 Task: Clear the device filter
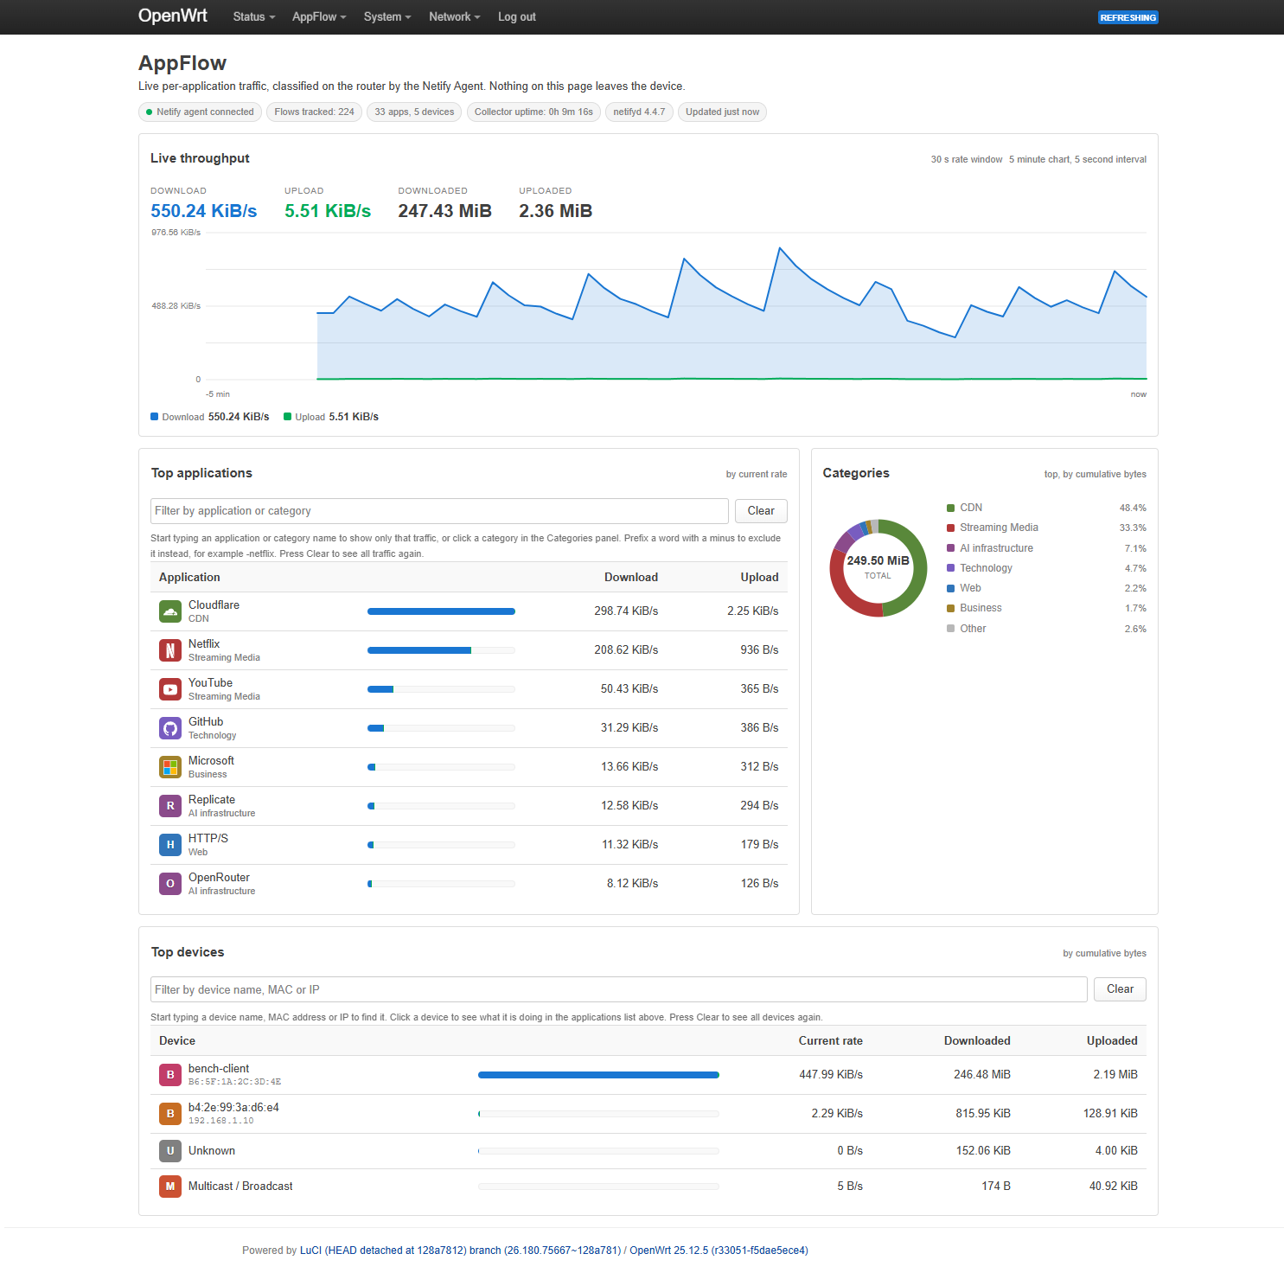tap(1120, 989)
